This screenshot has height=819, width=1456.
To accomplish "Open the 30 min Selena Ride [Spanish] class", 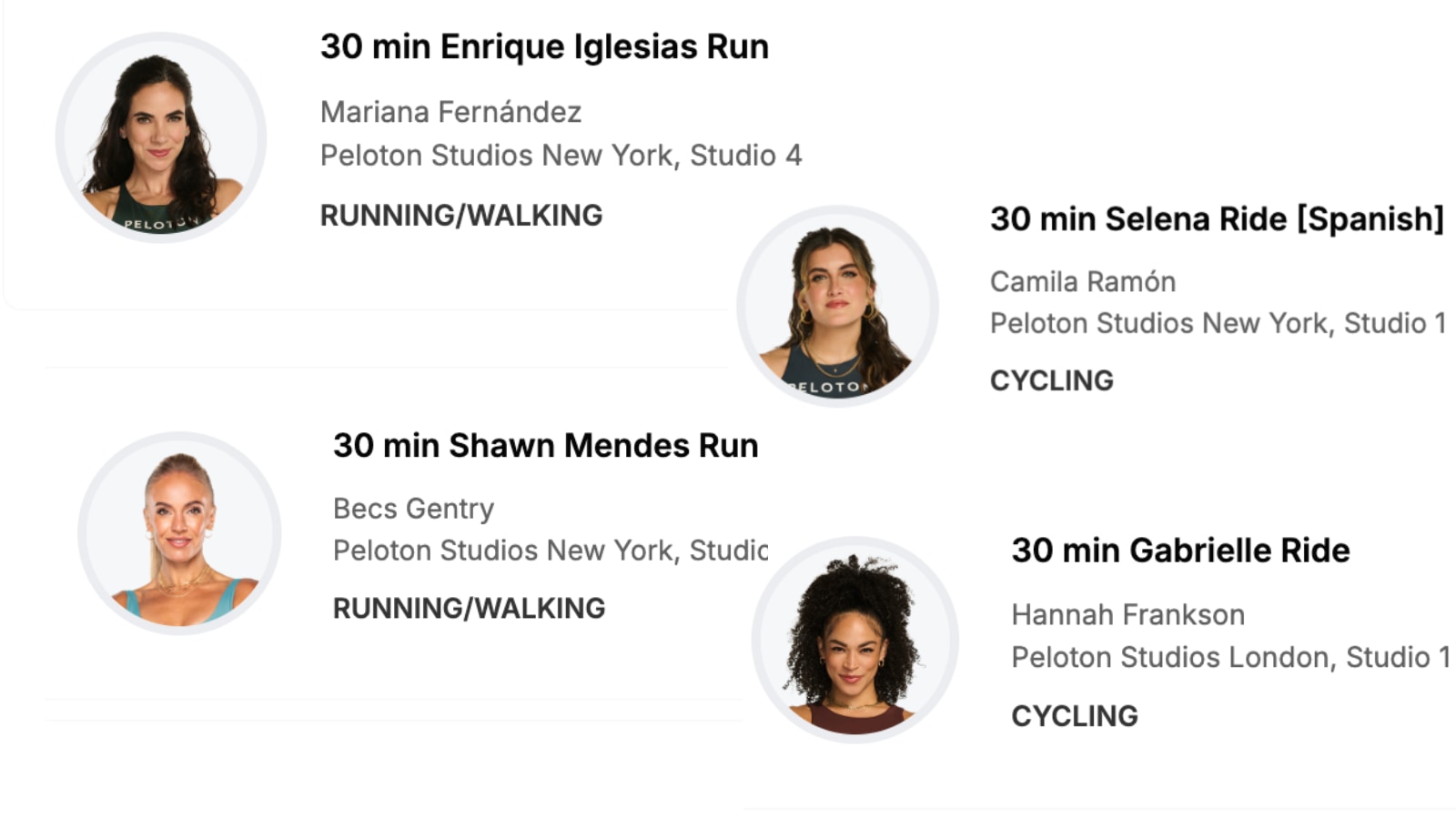I will pyautogui.click(x=1217, y=219).
